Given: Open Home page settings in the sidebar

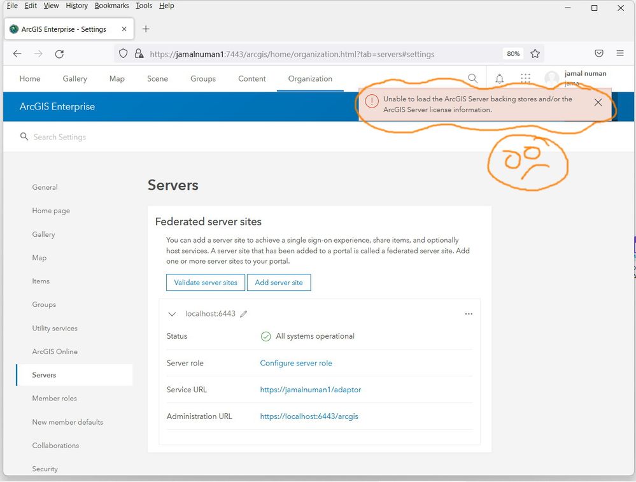Looking at the screenshot, I should click(51, 211).
